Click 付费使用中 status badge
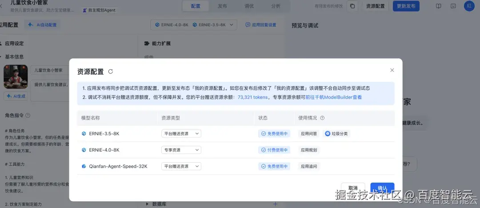Viewport: 480px width, 208px height. pos(274,150)
